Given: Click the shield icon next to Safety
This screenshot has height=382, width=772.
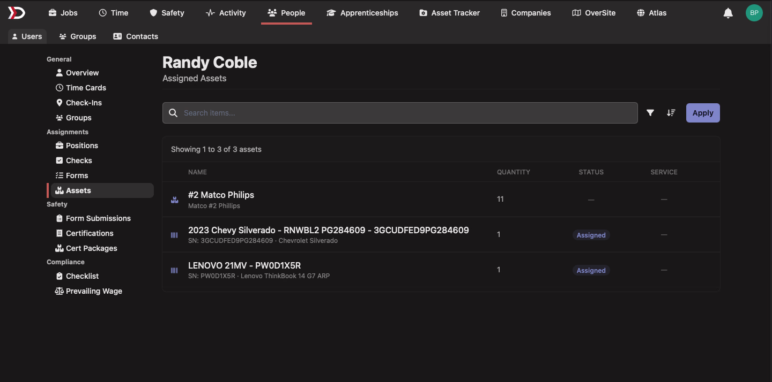Looking at the screenshot, I should [153, 13].
